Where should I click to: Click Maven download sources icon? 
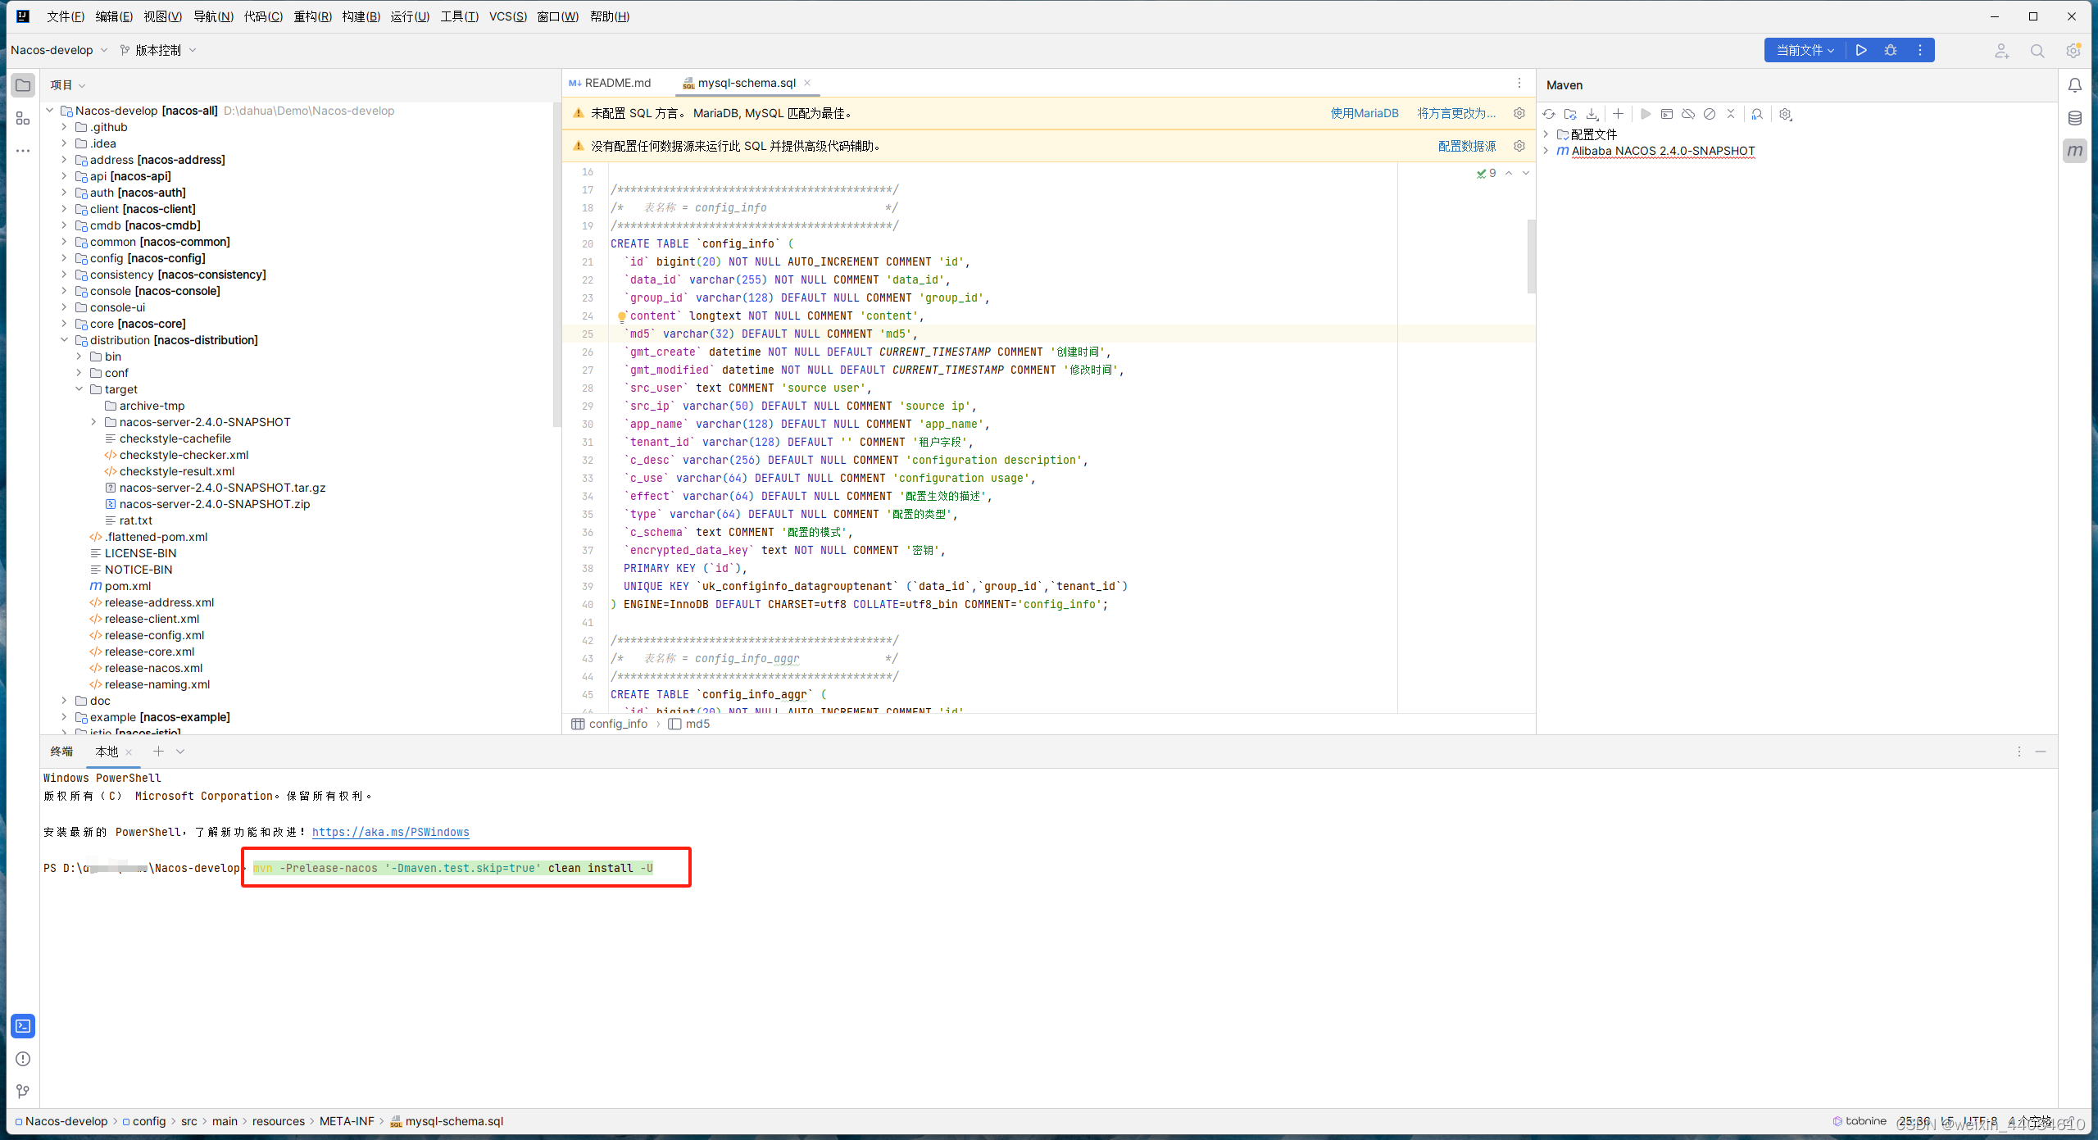point(1592,114)
